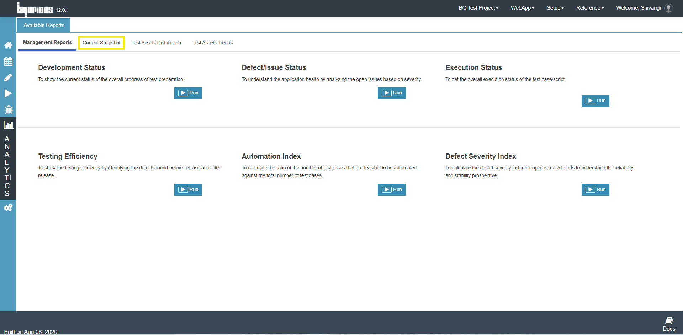Click the Development Status heading
The width and height of the screenshot is (683, 335).
tap(72, 67)
